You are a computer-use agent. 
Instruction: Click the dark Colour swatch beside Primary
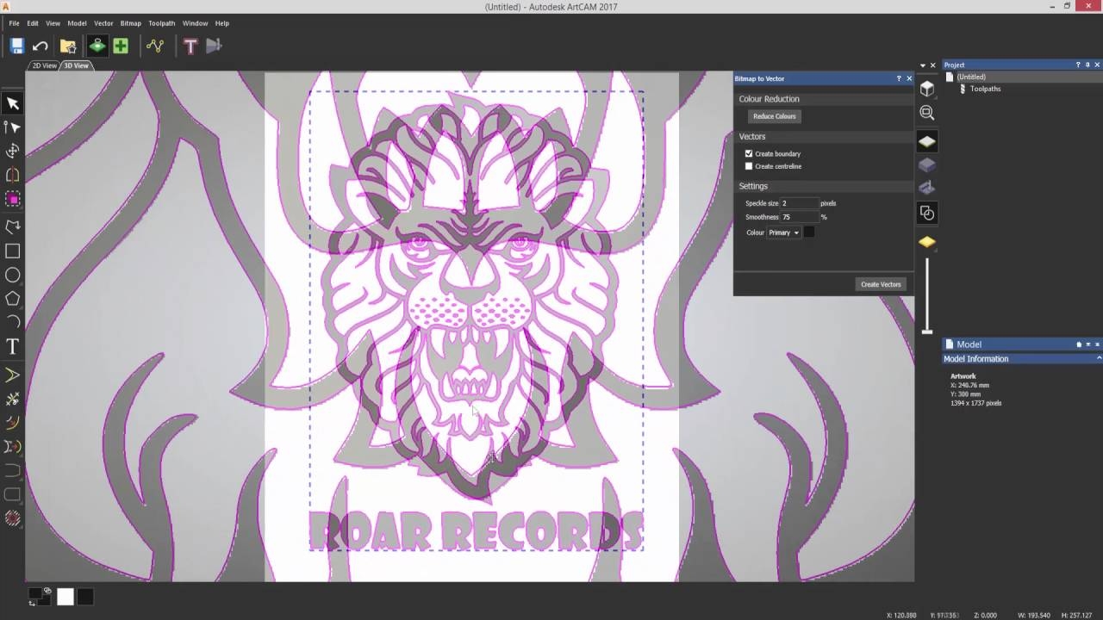pyautogui.click(x=809, y=232)
